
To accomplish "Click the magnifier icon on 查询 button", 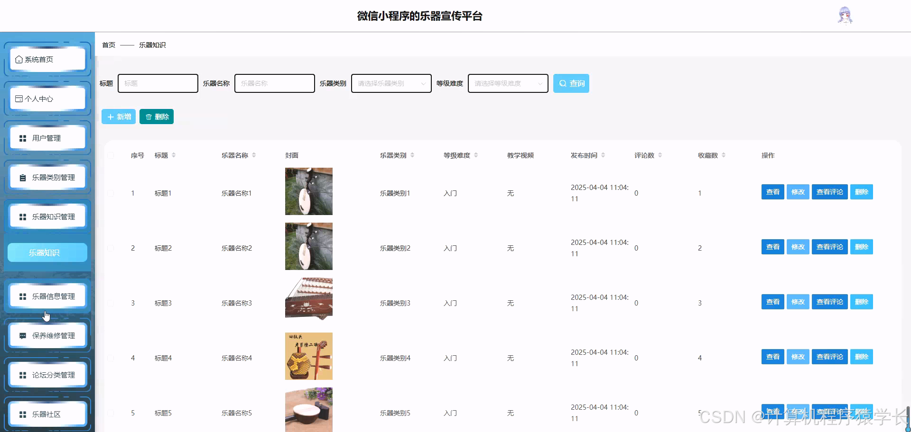I will click(x=562, y=83).
